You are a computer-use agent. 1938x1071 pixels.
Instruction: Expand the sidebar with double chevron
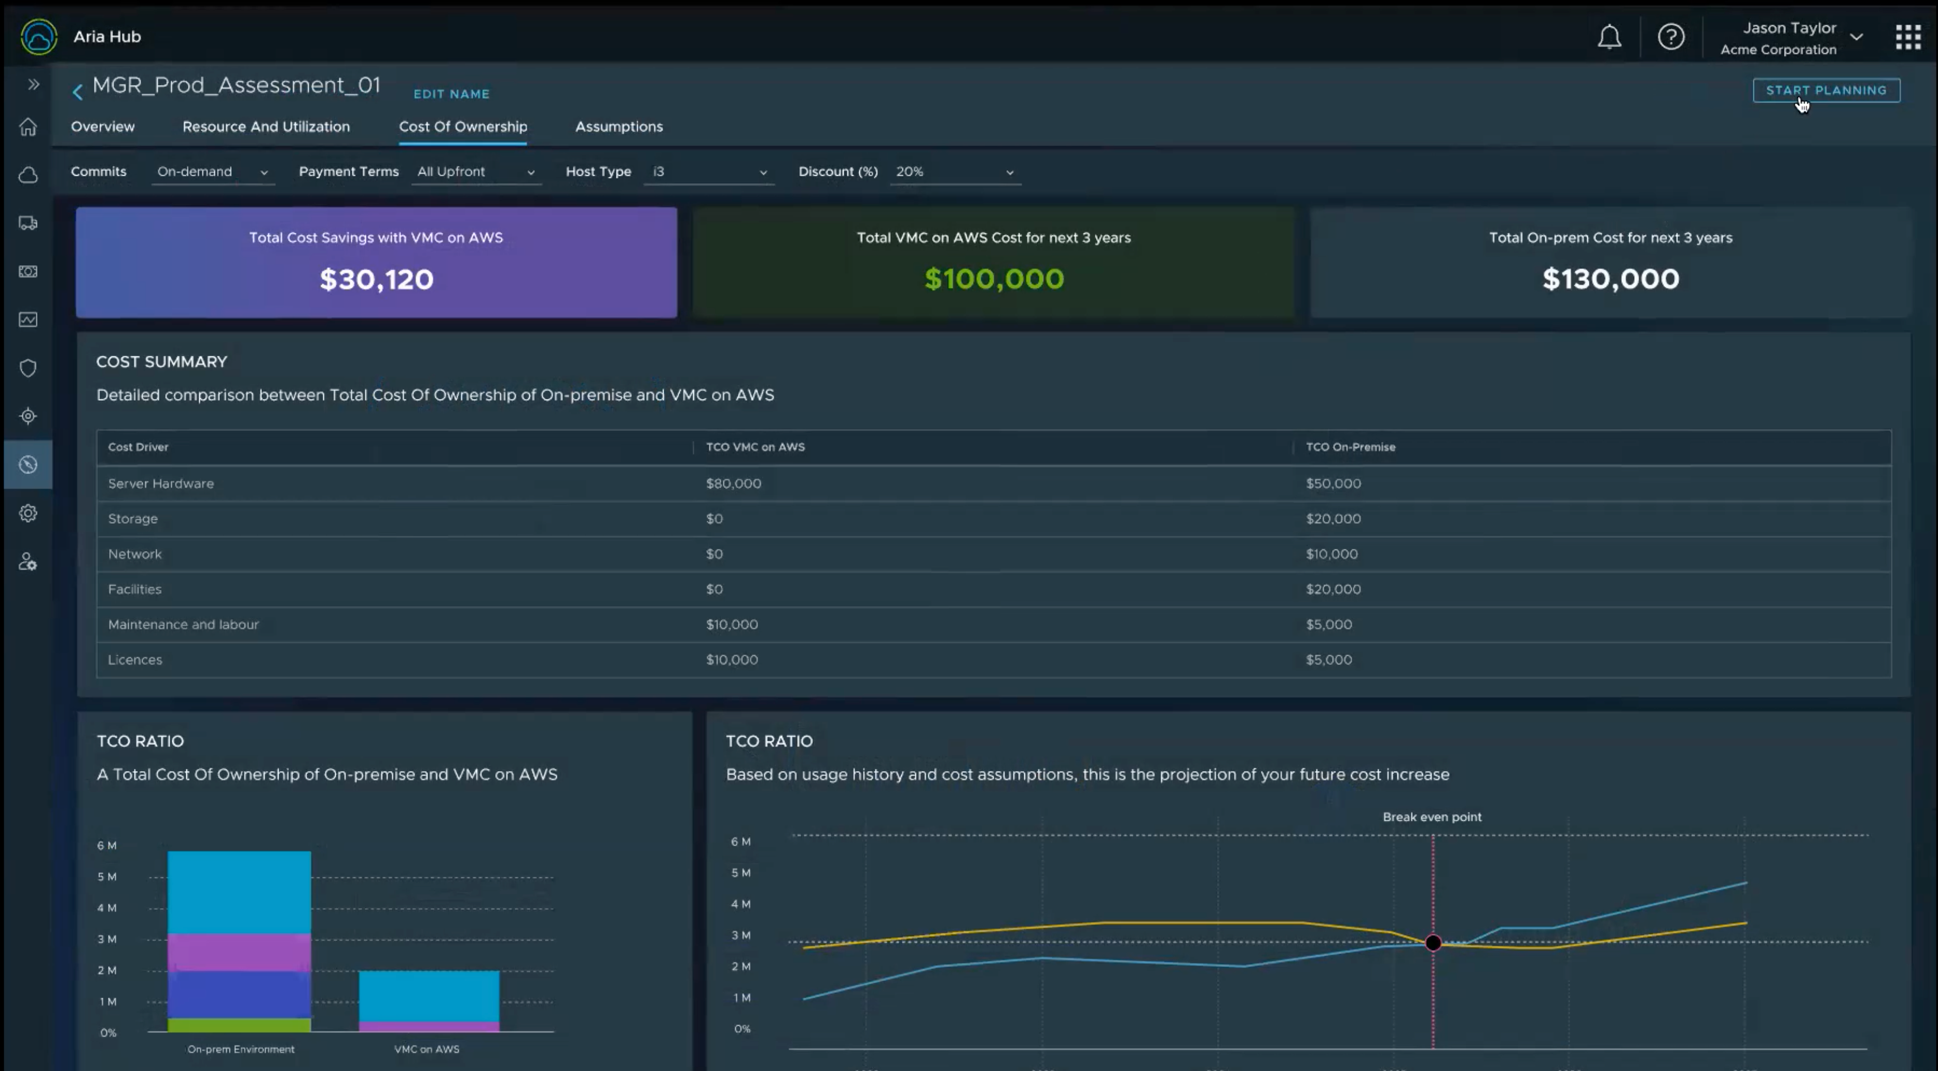coord(33,84)
